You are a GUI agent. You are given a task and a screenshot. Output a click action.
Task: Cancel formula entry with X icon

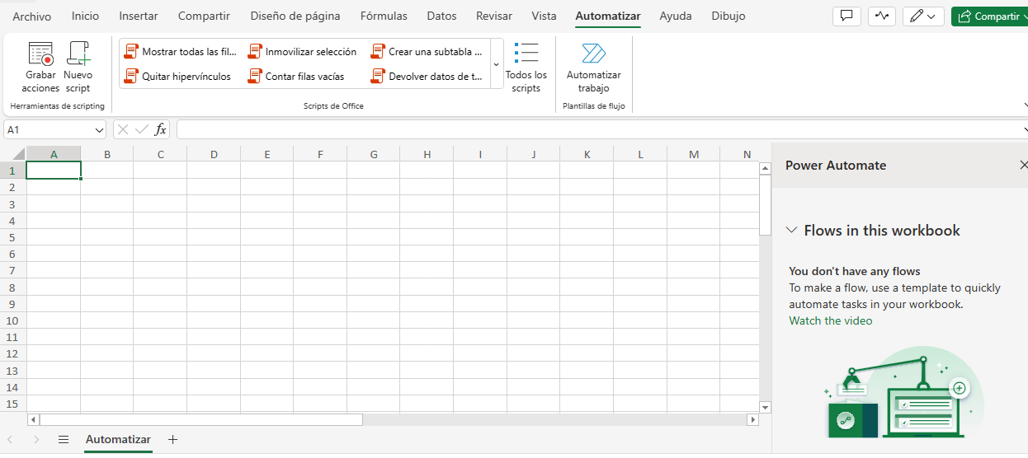[123, 129]
